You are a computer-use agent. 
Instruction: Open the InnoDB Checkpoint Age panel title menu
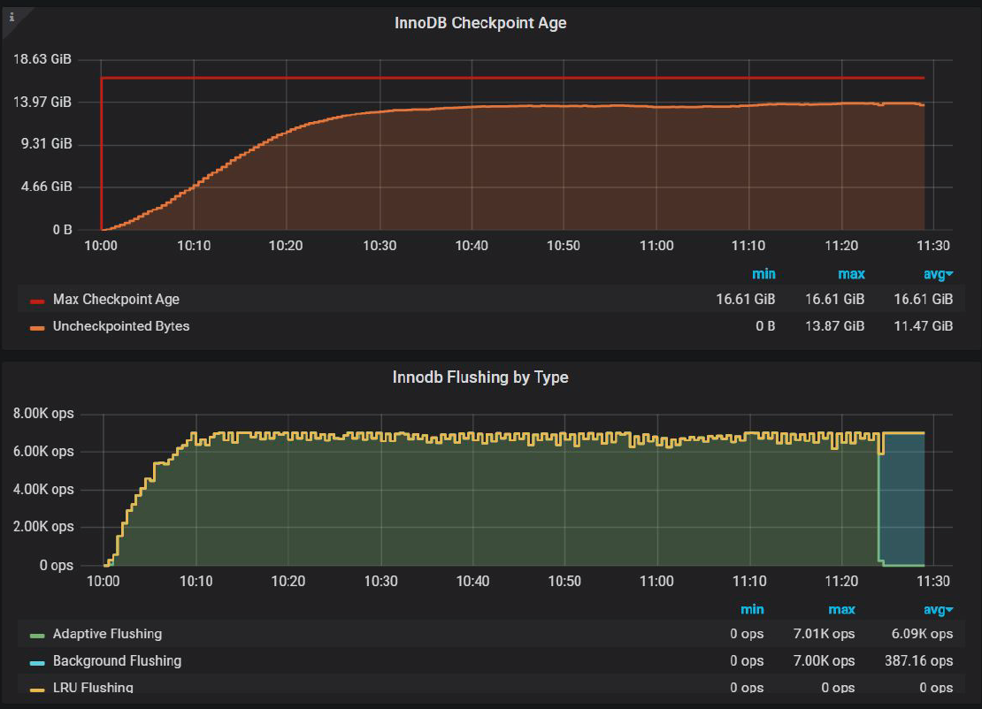coord(480,23)
